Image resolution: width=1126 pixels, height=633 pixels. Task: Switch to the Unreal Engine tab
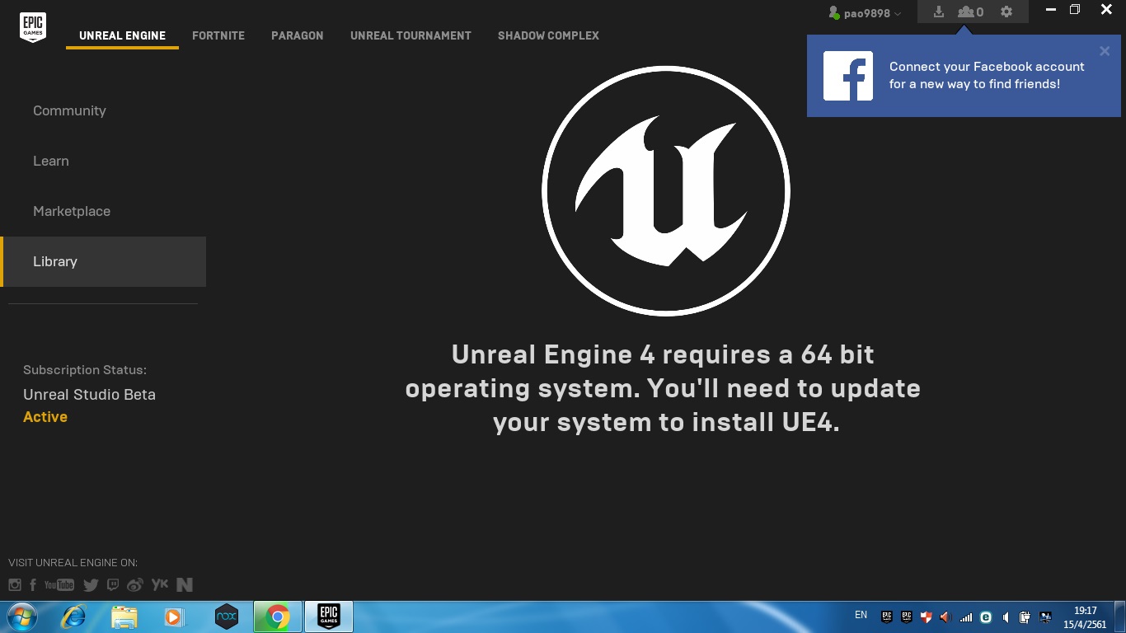pos(122,35)
